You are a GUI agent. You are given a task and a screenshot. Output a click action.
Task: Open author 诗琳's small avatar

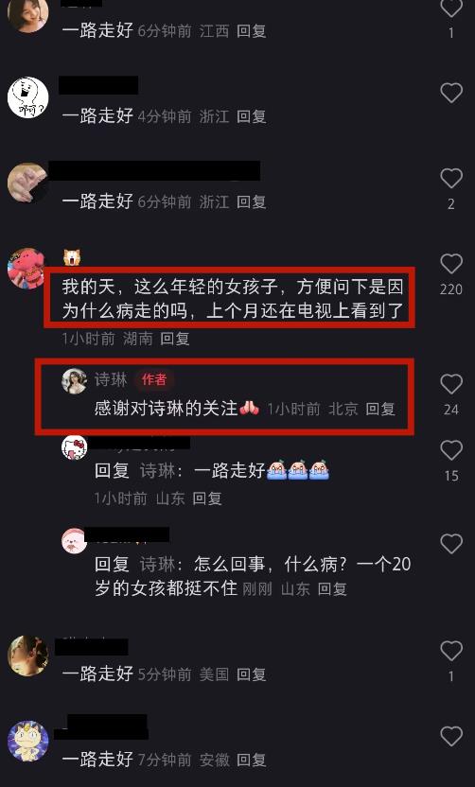[75, 381]
